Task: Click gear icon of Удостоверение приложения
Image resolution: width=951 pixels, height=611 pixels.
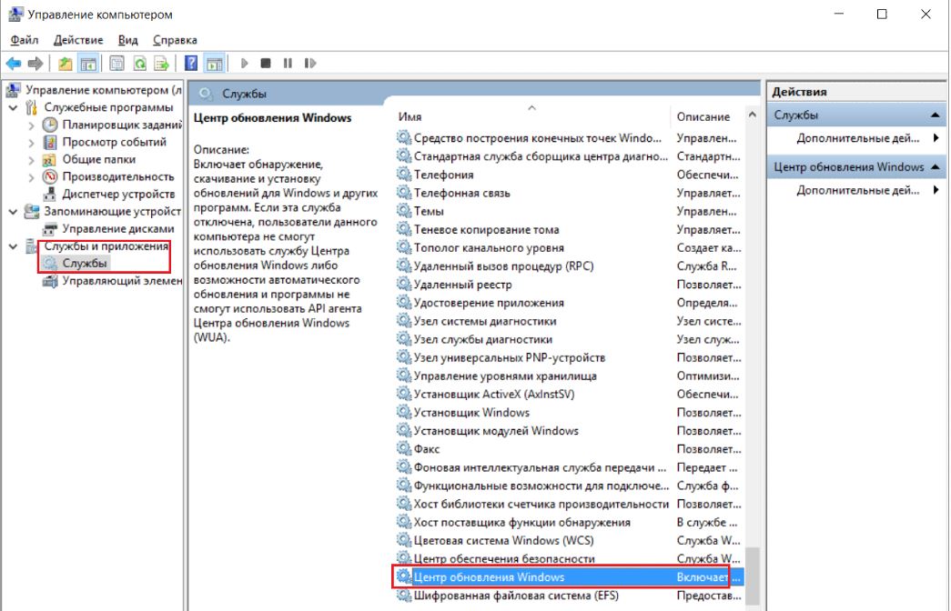Action: (404, 302)
